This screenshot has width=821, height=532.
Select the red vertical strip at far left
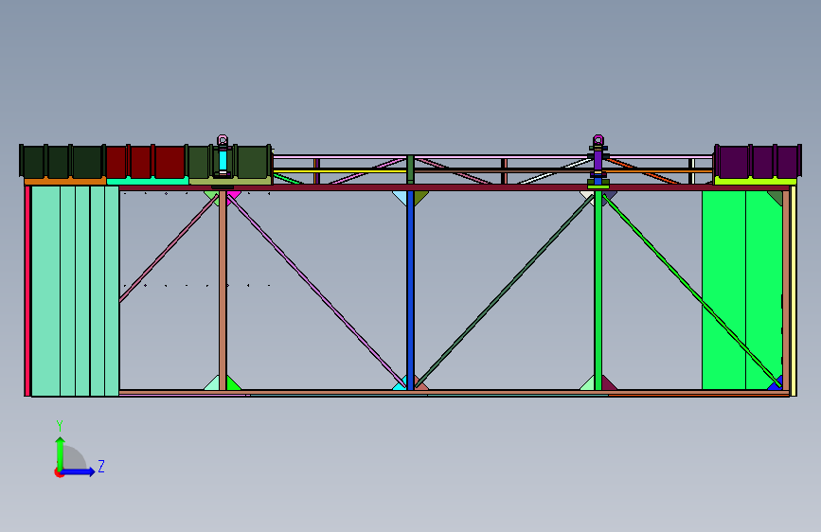tap(27, 292)
